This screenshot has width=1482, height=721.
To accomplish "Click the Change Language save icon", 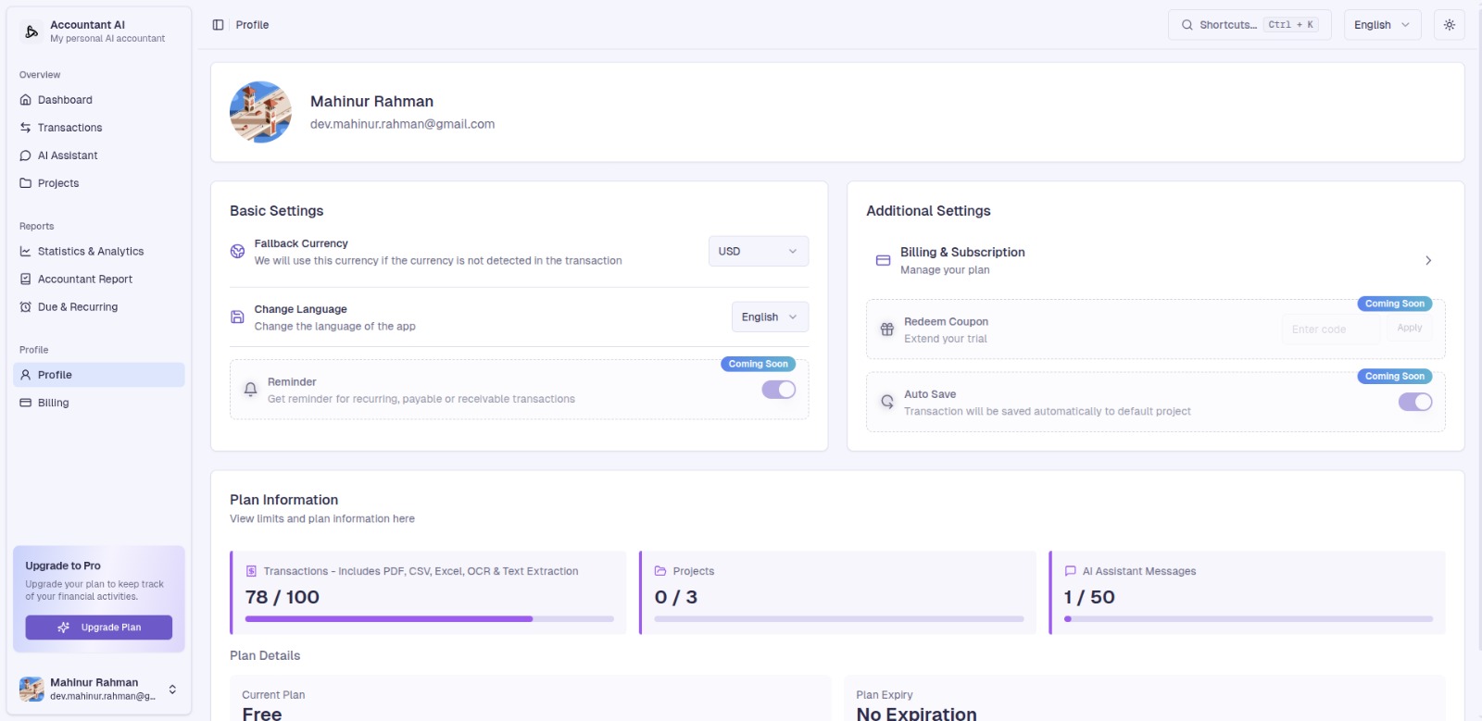I will tap(237, 317).
